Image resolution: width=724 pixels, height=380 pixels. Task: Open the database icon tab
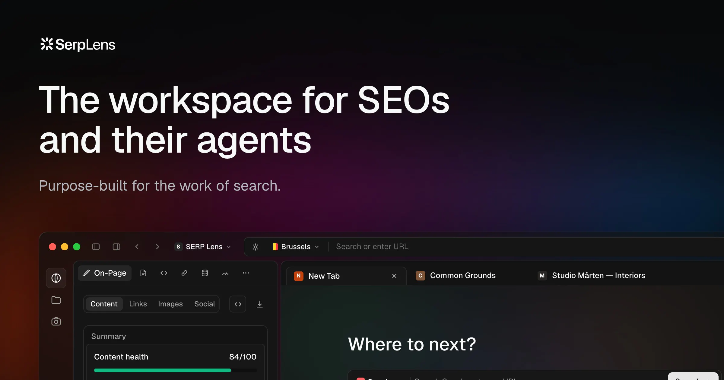coord(205,273)
